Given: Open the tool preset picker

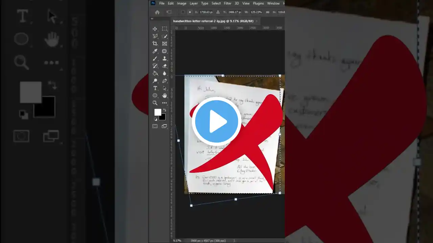Looking at the screenshot, I should (169, 12).
